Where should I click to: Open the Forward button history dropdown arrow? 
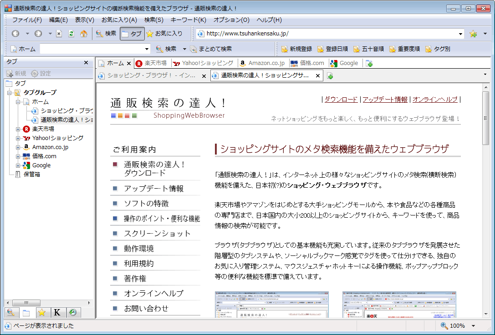pyautogui.click(x=50, y=33)
